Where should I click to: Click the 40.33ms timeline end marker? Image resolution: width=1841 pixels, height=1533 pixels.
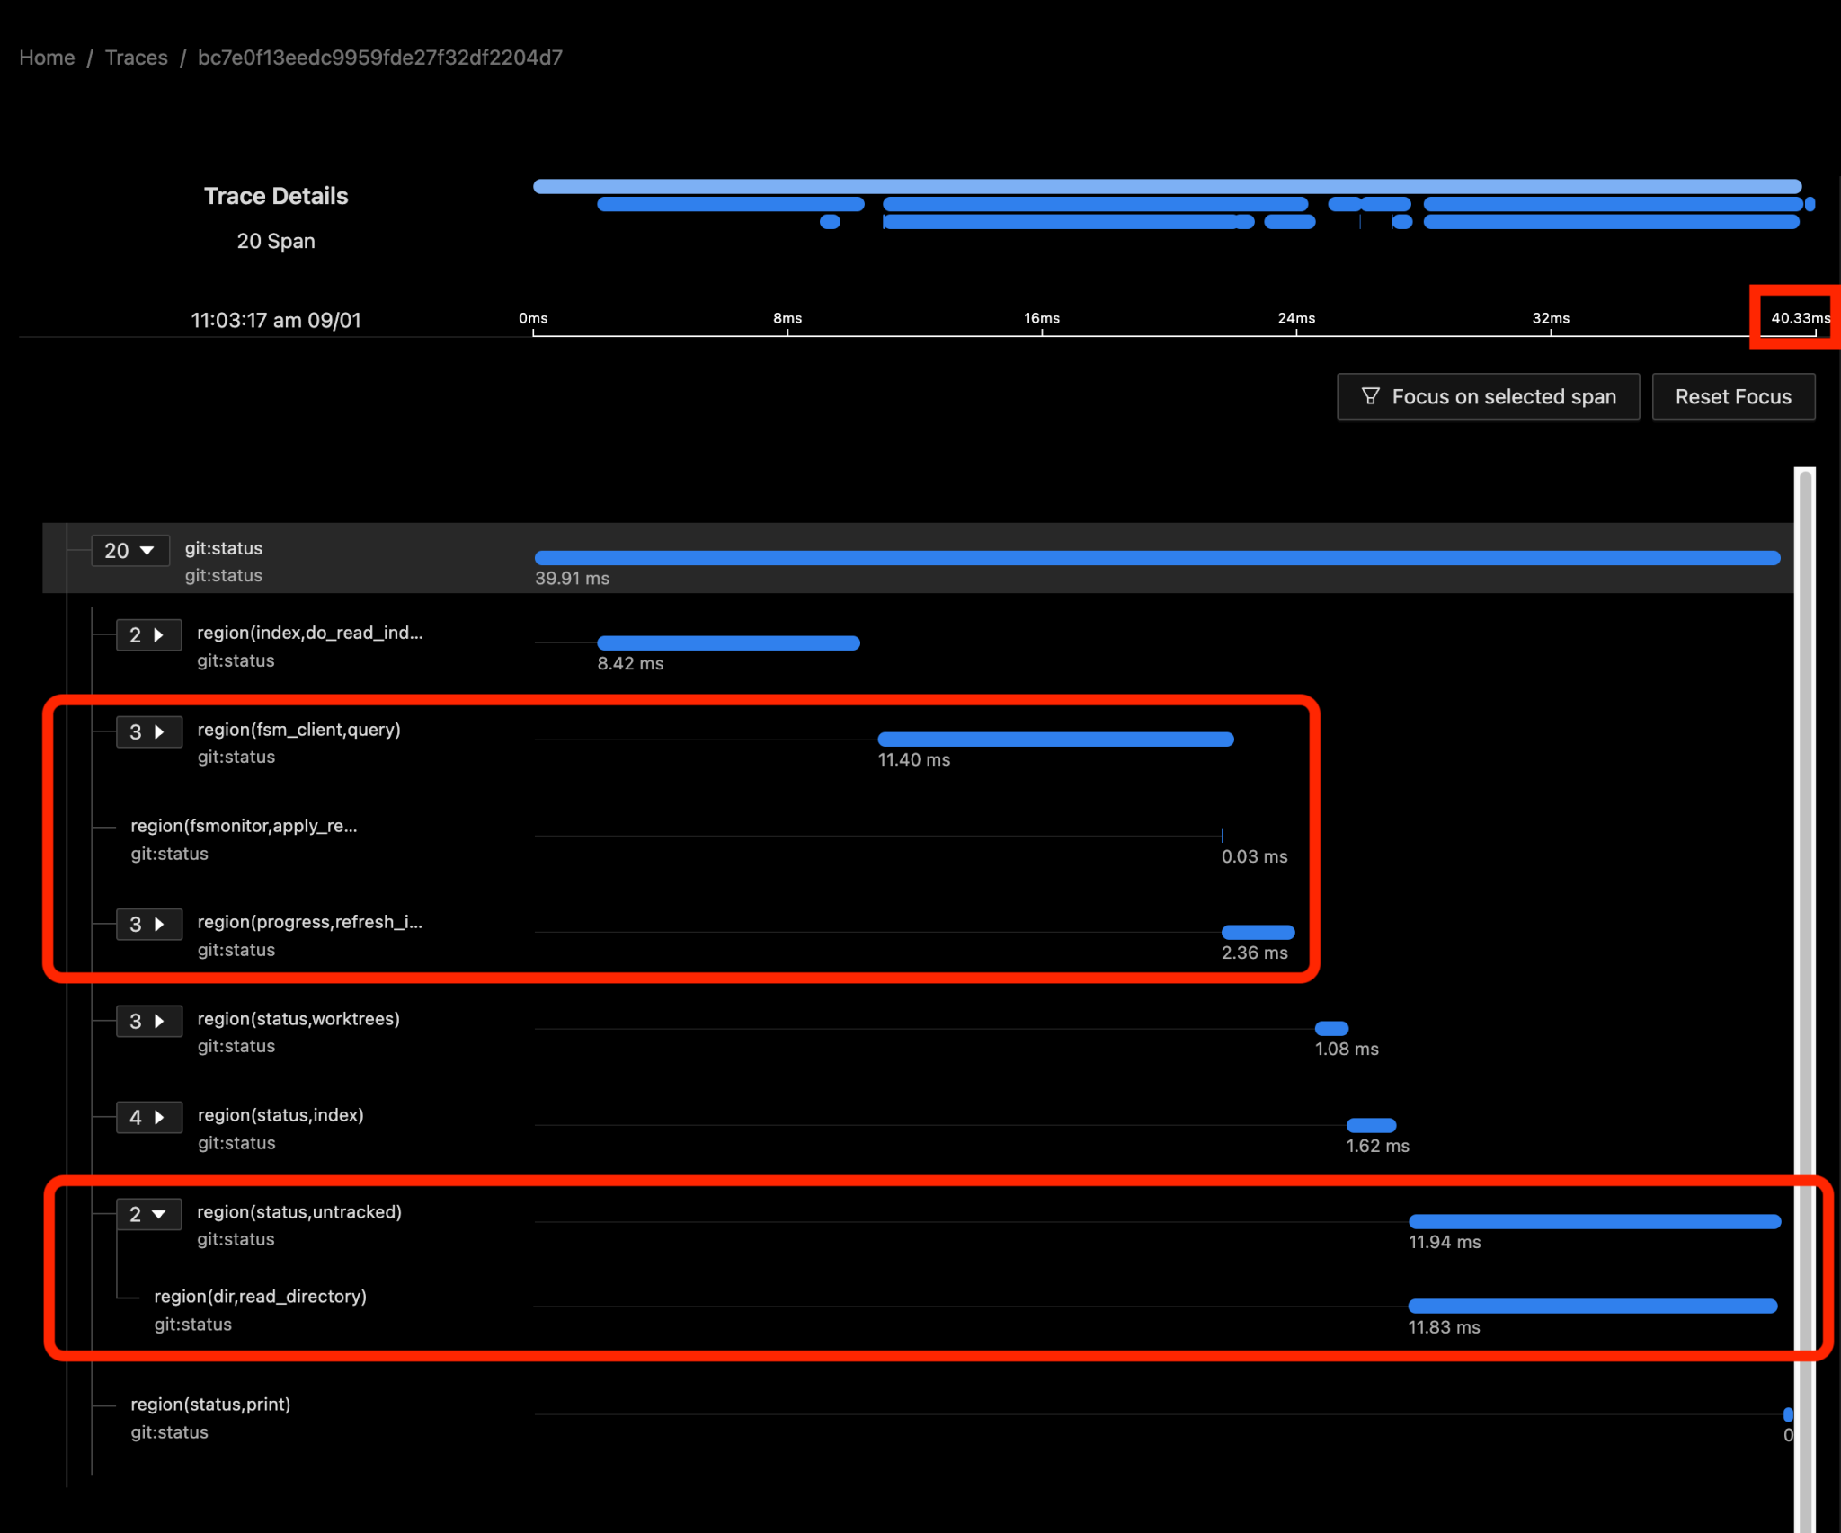[x=1796, y=318]
